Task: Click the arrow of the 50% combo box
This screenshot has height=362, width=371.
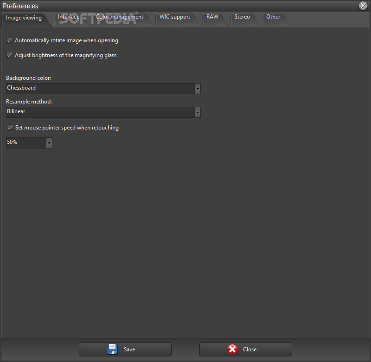Action: point(49,143)
